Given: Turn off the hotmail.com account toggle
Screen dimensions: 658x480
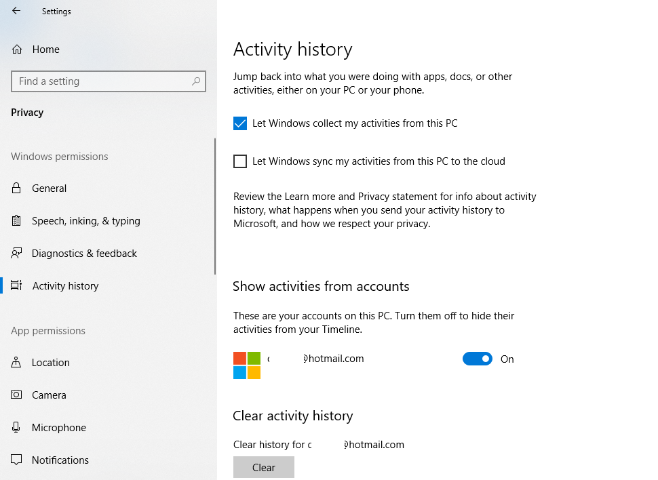Looking at the screenshot, I should click(x=478, y=359).
